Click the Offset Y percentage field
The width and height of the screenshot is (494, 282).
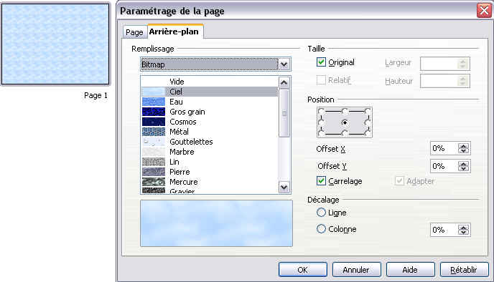coord(444,166)
